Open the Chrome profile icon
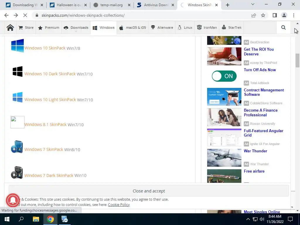 click(x=284, y=15)
